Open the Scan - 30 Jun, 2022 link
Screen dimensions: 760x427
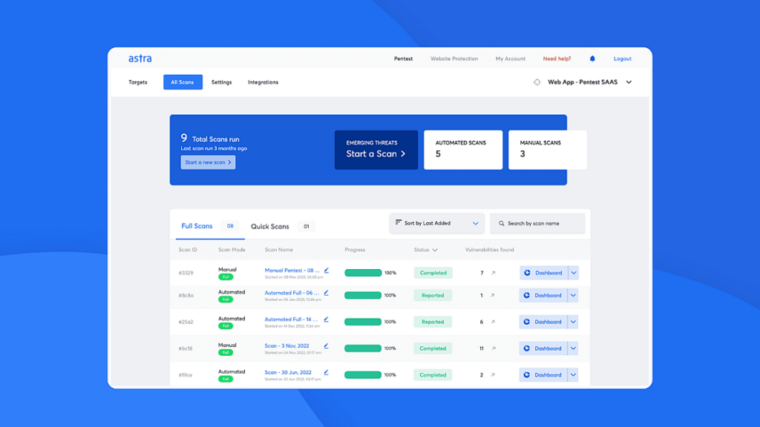(288, 372)
